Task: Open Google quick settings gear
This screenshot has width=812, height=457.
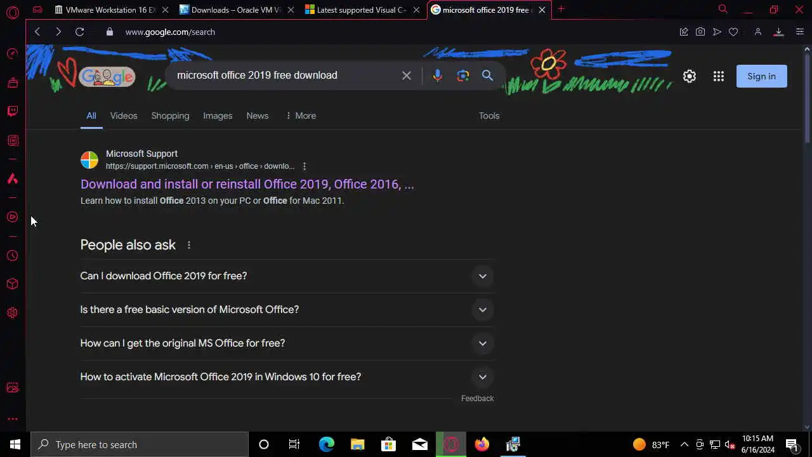Action: point(690,76)
